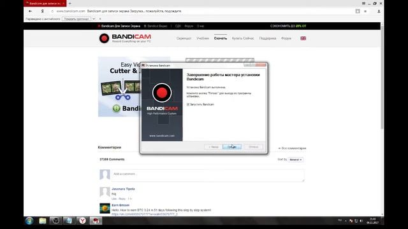Open the browser downloads arrow icon
408x229 pixels.
[379, 11]
